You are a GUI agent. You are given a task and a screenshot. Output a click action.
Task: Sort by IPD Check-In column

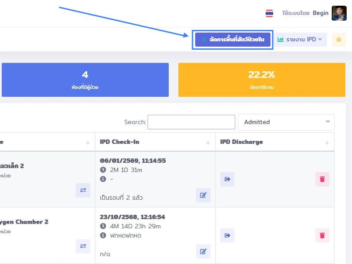pos(155,142)
